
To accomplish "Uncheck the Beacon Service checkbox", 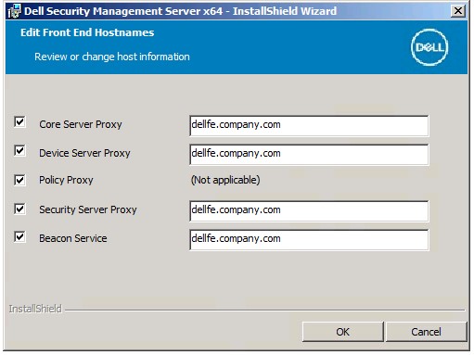I will pos(19,237).
